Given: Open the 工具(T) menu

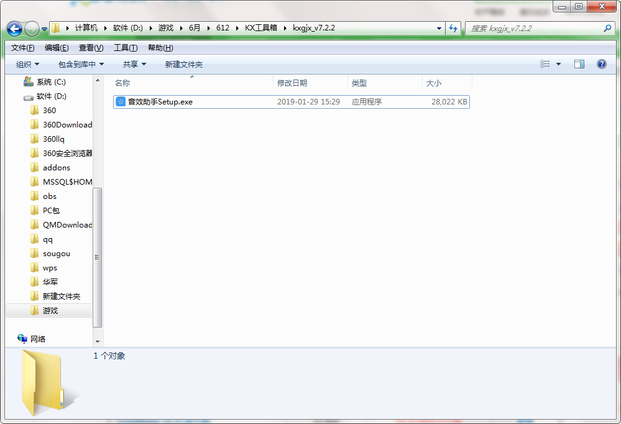Looking at the screenshot, I should (126, 48).
